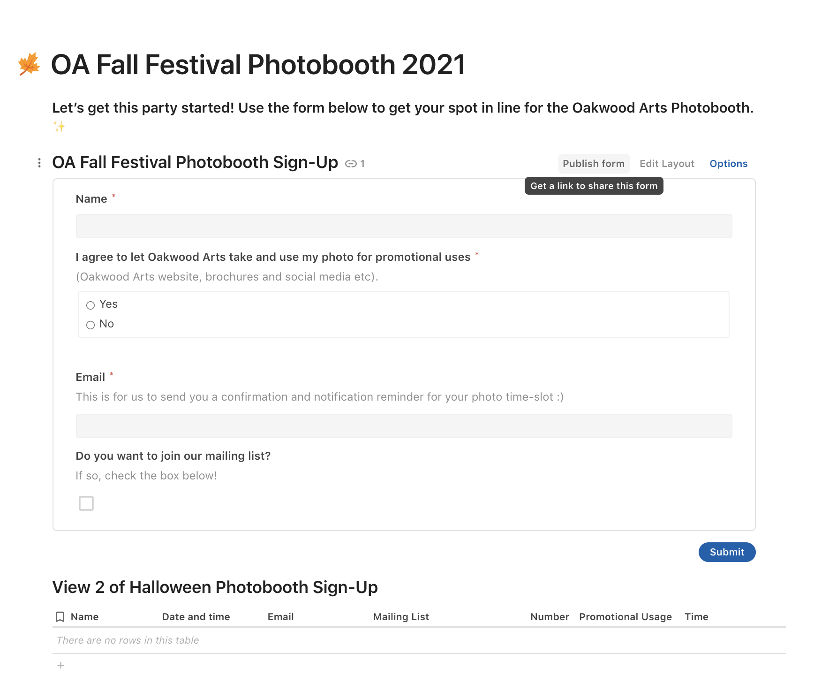
Task: Click the Promotional Usage column header
Action: pos(625,617)
